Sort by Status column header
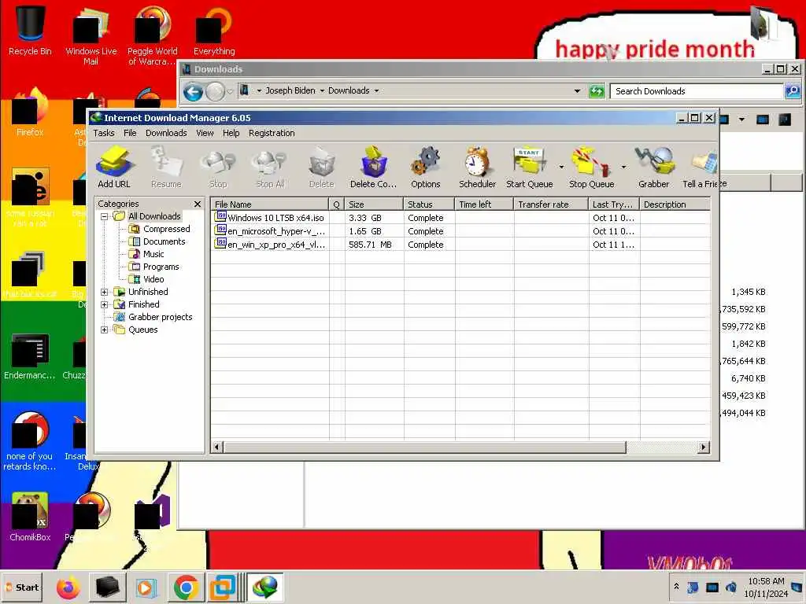 429,204
